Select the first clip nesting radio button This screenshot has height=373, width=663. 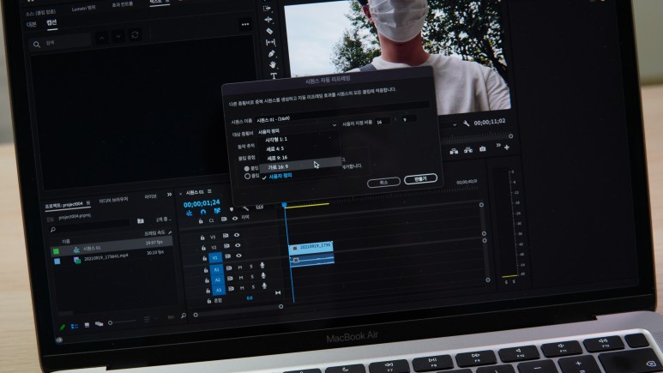(x=246, y=168)
